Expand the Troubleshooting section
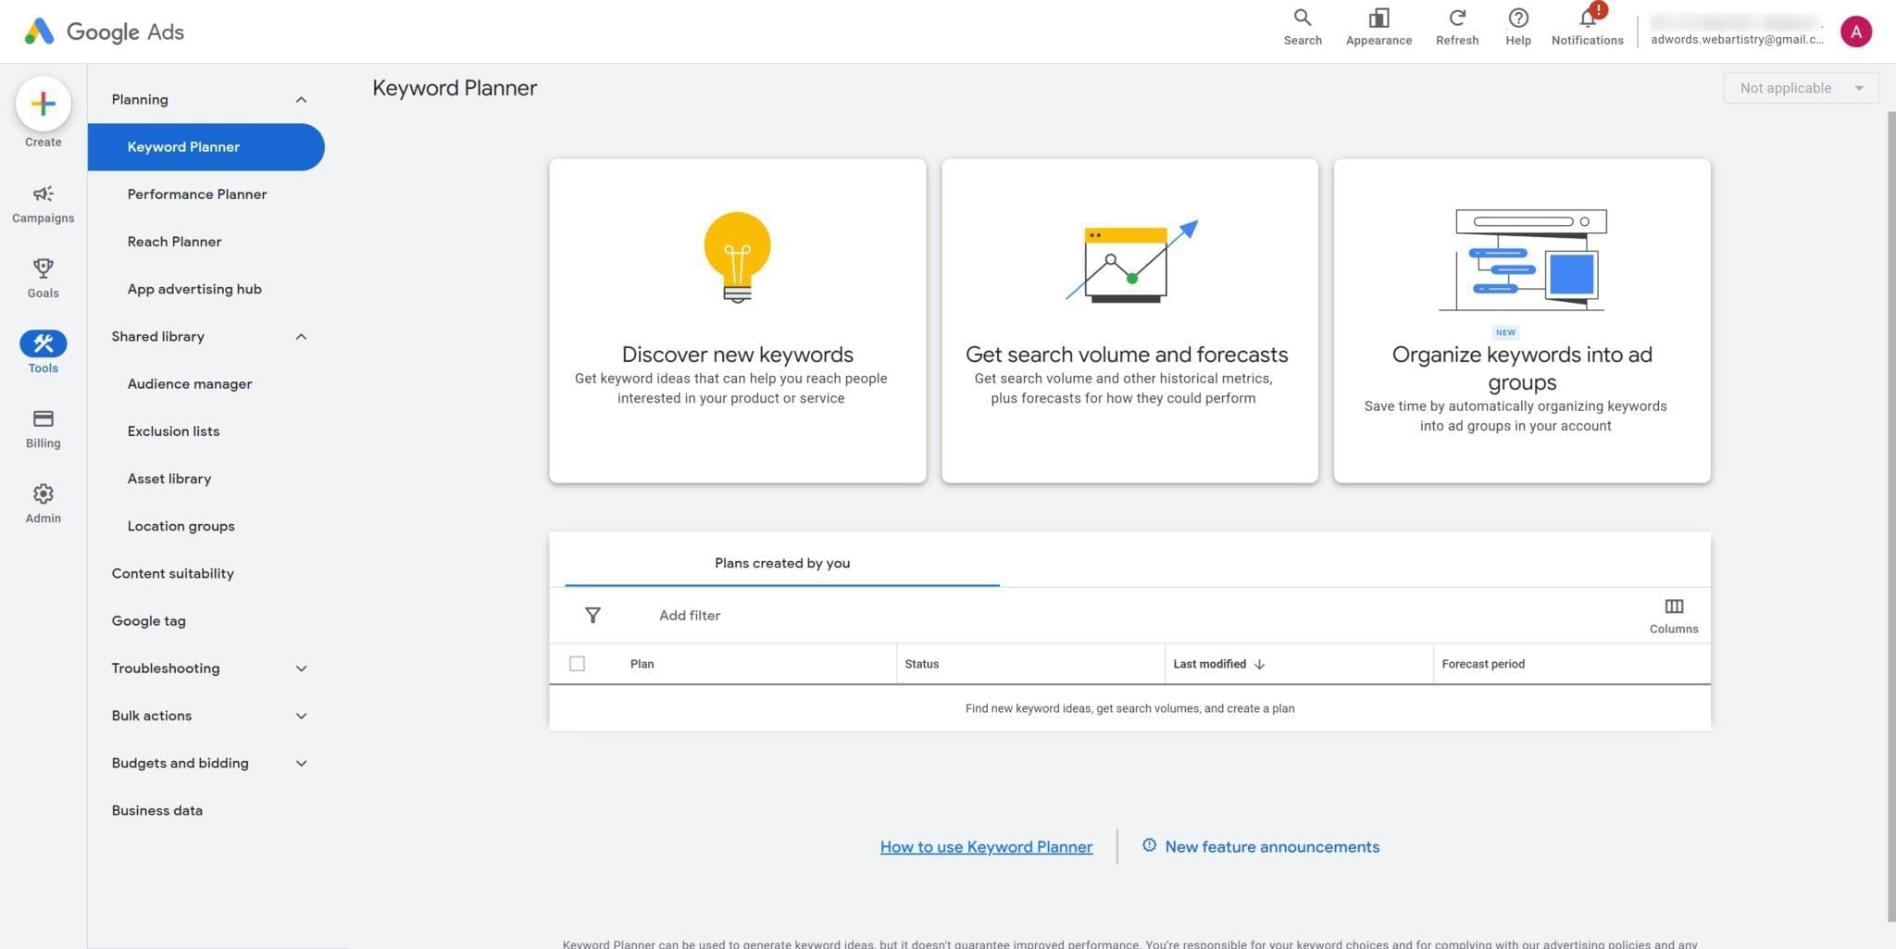The width and height of the screenshot is (1896, 949). (x=300, y=668)
